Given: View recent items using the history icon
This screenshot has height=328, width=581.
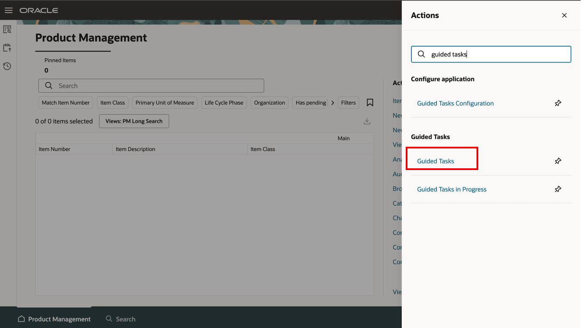Looking at the screenshot, I should 7,66.
